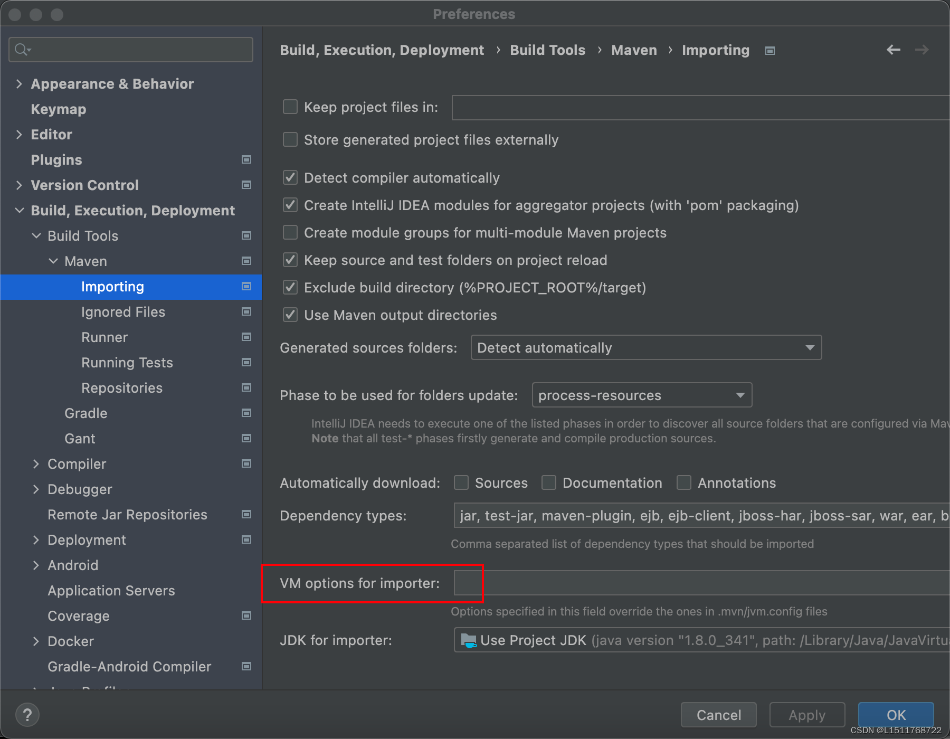Focus the settings search field
Screen dimensions: 950x739
point(131,50)
